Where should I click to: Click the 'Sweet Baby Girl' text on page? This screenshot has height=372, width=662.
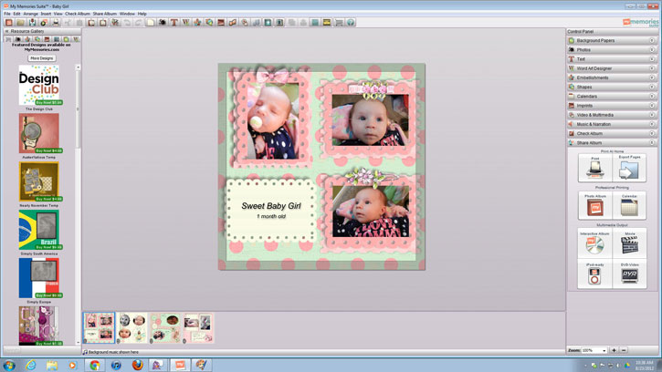tap(271, 206)
